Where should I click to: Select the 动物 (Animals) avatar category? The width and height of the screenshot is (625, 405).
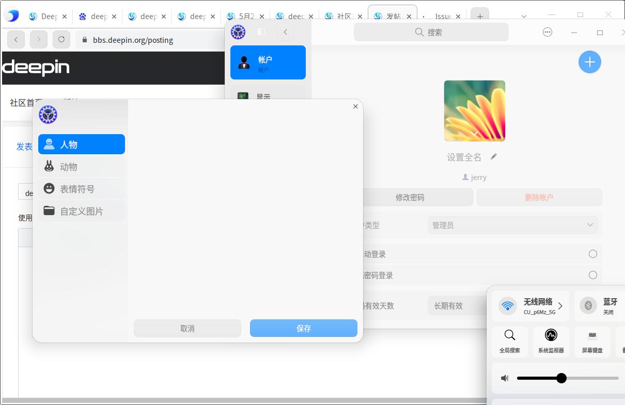[x=81, y=166]
